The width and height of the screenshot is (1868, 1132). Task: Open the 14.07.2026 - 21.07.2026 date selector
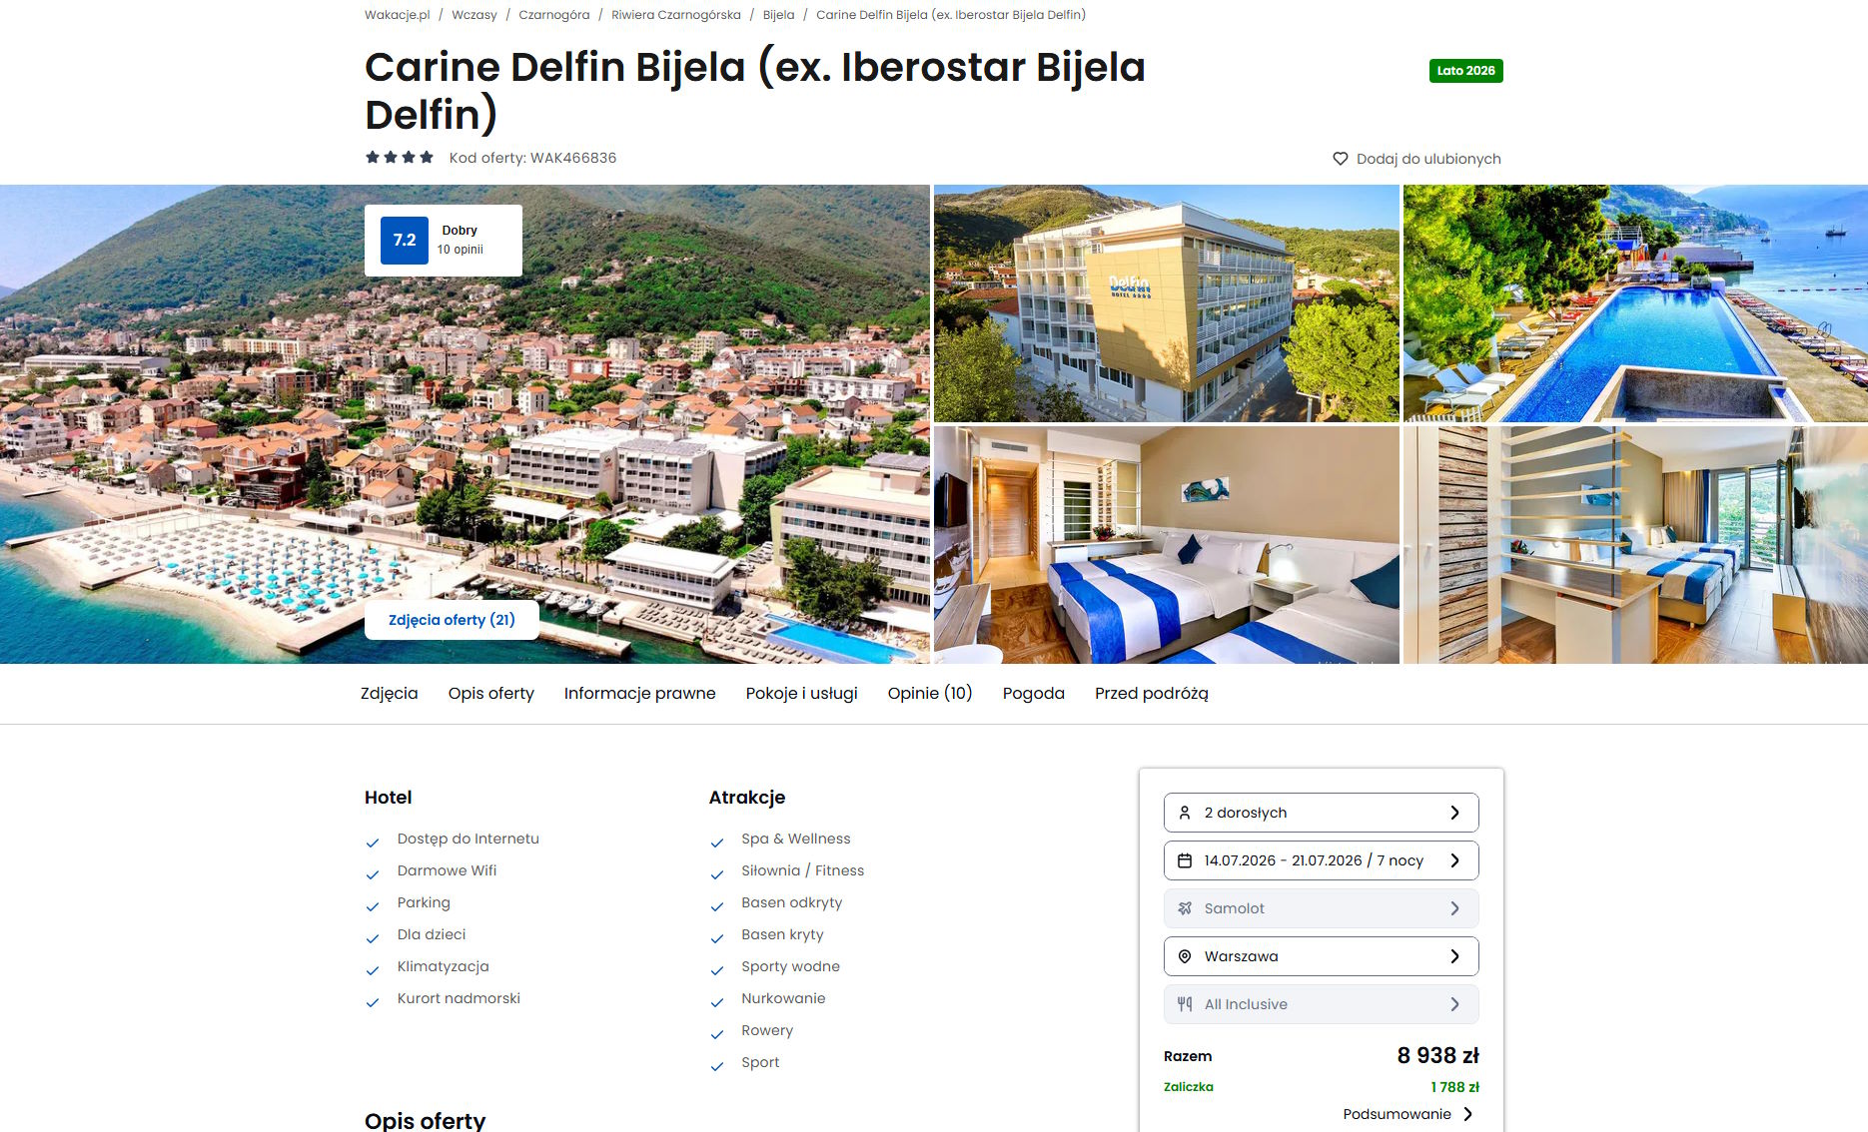(x=1321, y=860)
